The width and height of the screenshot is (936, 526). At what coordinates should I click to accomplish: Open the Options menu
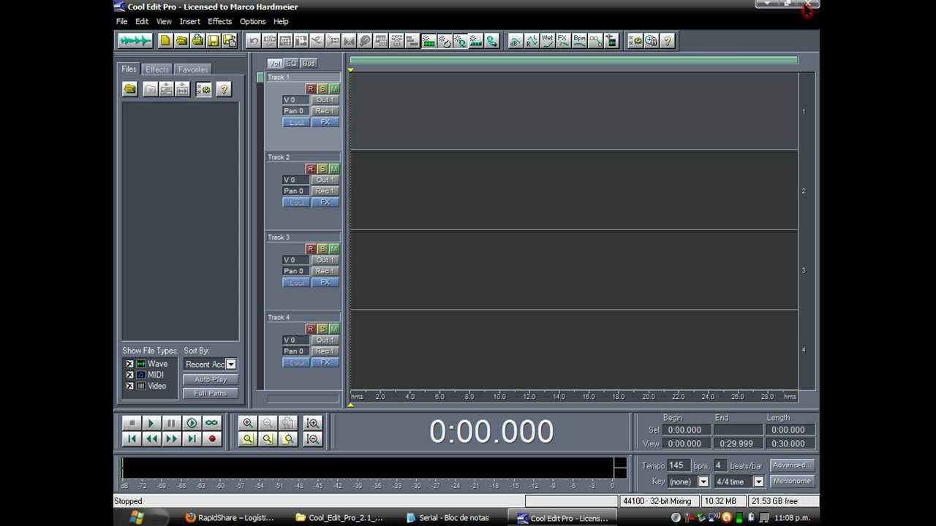pyautogui.click(x=253, y=22)
